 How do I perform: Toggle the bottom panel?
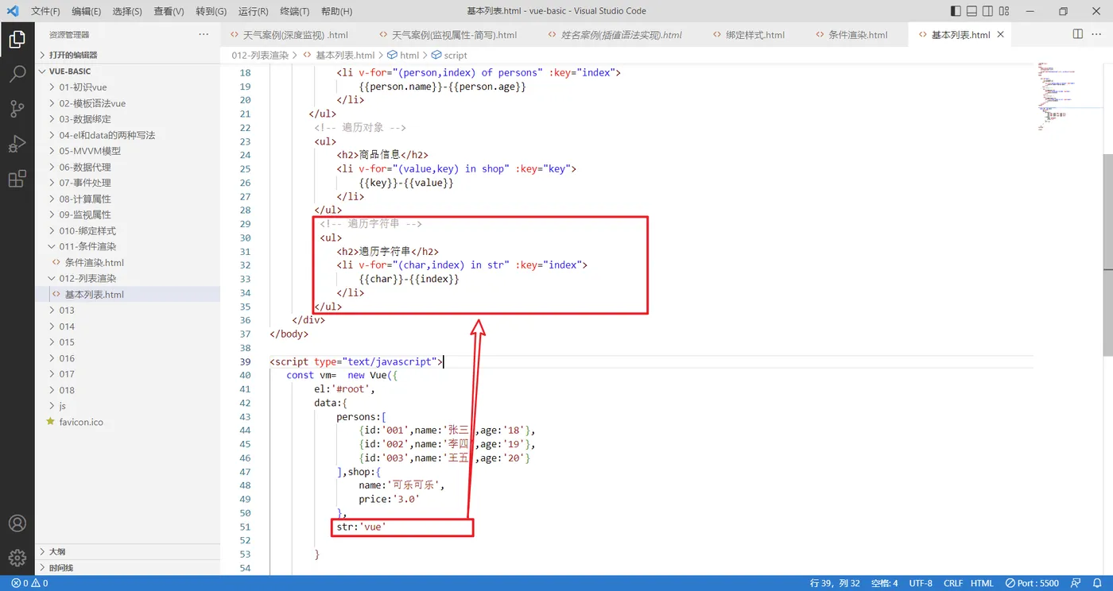coord(971,11)
